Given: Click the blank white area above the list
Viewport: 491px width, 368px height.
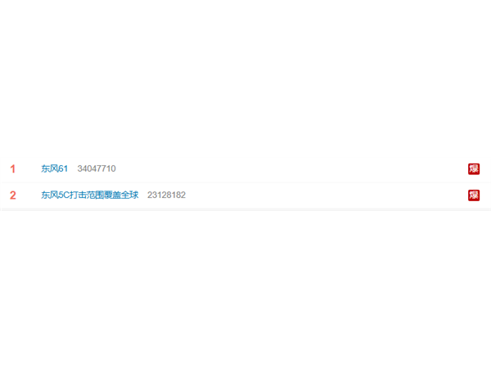Looking at the screenshot, I should click(x=245, y=79).
